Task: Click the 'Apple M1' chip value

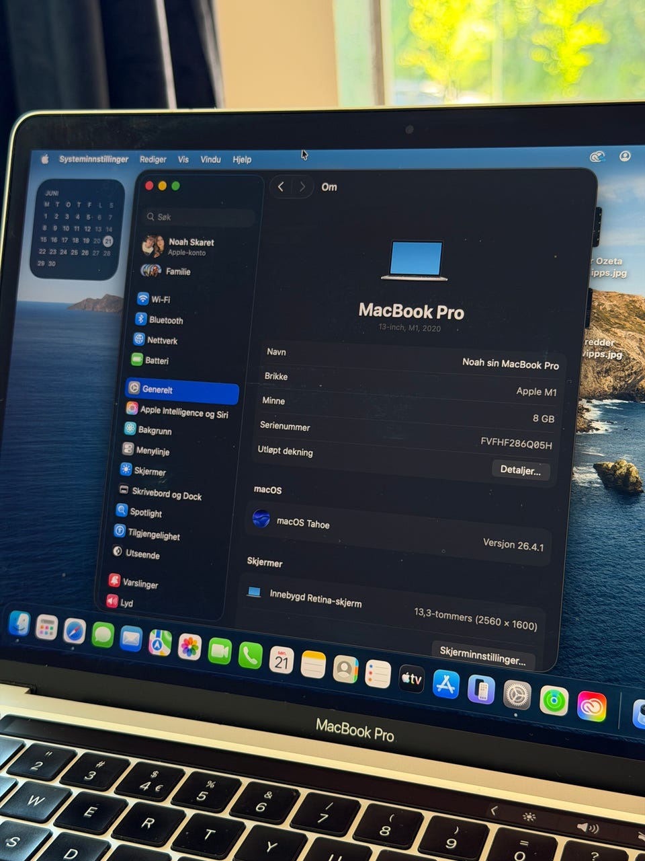Action: [x=536, y=391]
